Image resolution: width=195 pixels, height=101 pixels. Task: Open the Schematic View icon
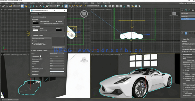pyautogui.click(x=124, y=6)
